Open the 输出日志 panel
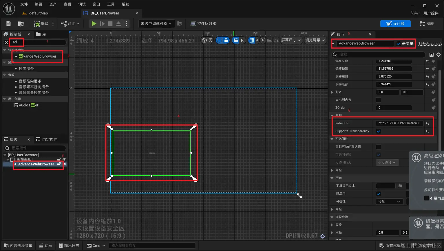Image resolution: width=444 pixels, height=251 pixels. click(x=69, y=245)
